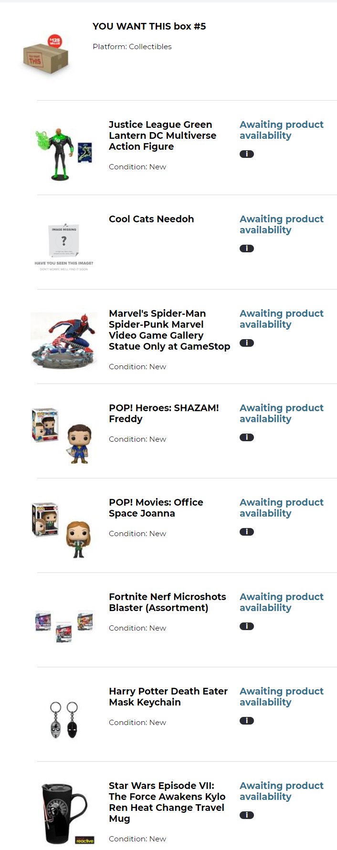337x850 pixels.
Task: Click info icon beside Cool Cats Needoh
Action: coord(247,249)
